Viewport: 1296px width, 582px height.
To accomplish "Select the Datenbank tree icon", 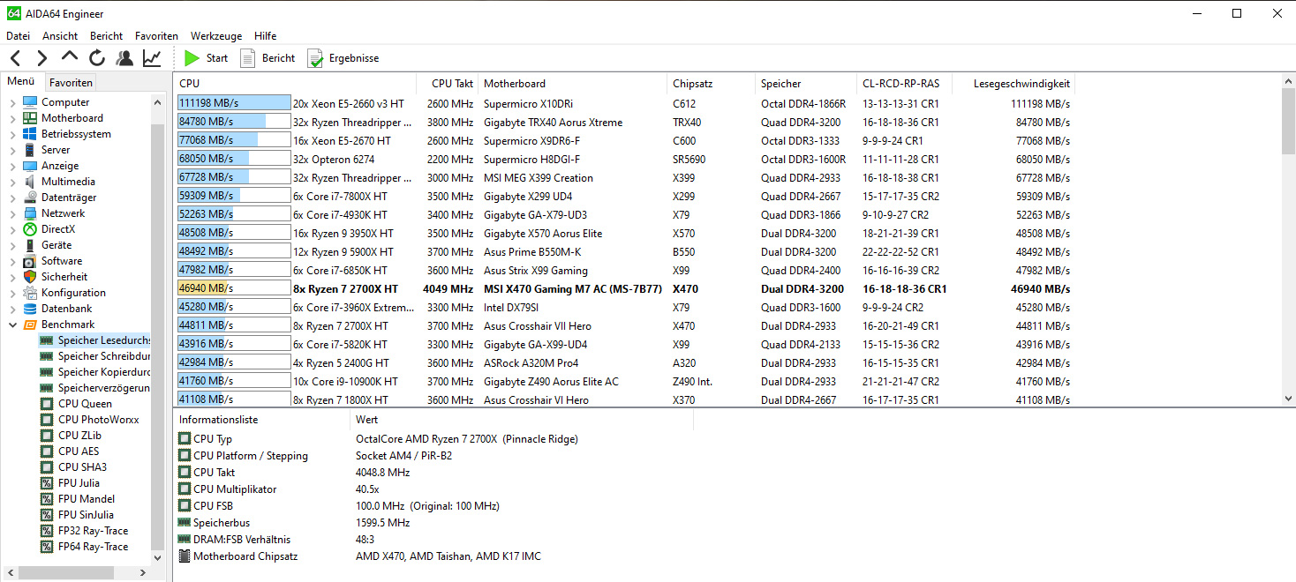I will pos(30,309).
